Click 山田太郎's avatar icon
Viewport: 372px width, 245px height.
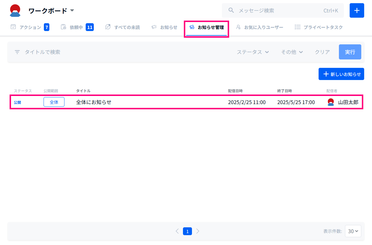pyautogui.click(x=330, y=102)
